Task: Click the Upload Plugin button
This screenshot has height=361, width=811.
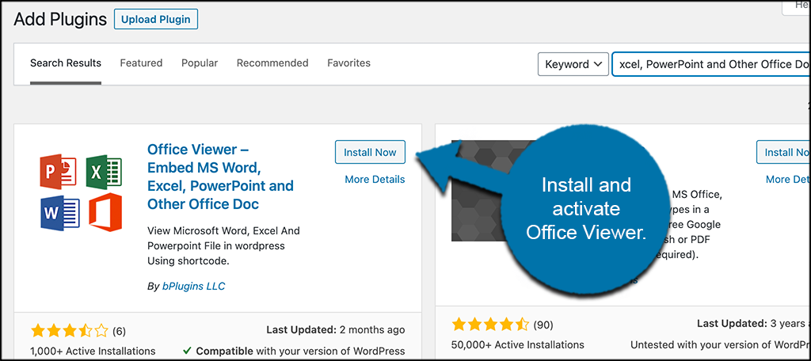Action: coord(156,20)
